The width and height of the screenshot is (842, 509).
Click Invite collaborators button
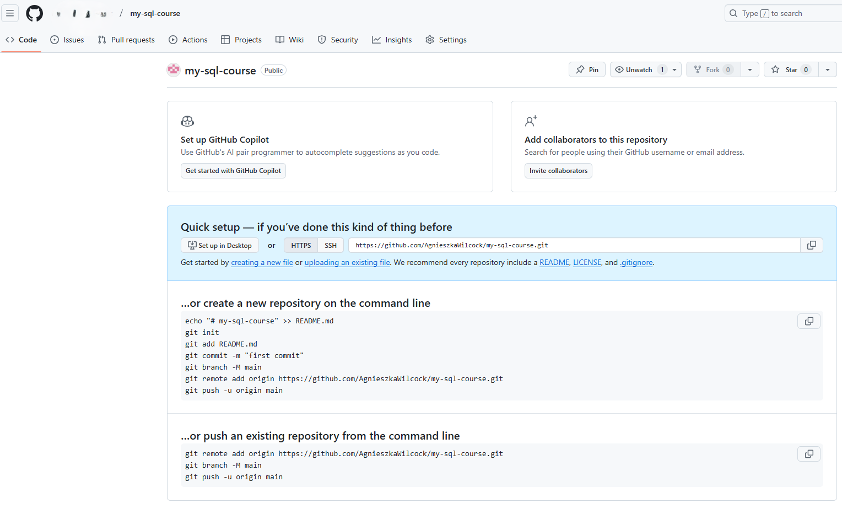[558, 171]
